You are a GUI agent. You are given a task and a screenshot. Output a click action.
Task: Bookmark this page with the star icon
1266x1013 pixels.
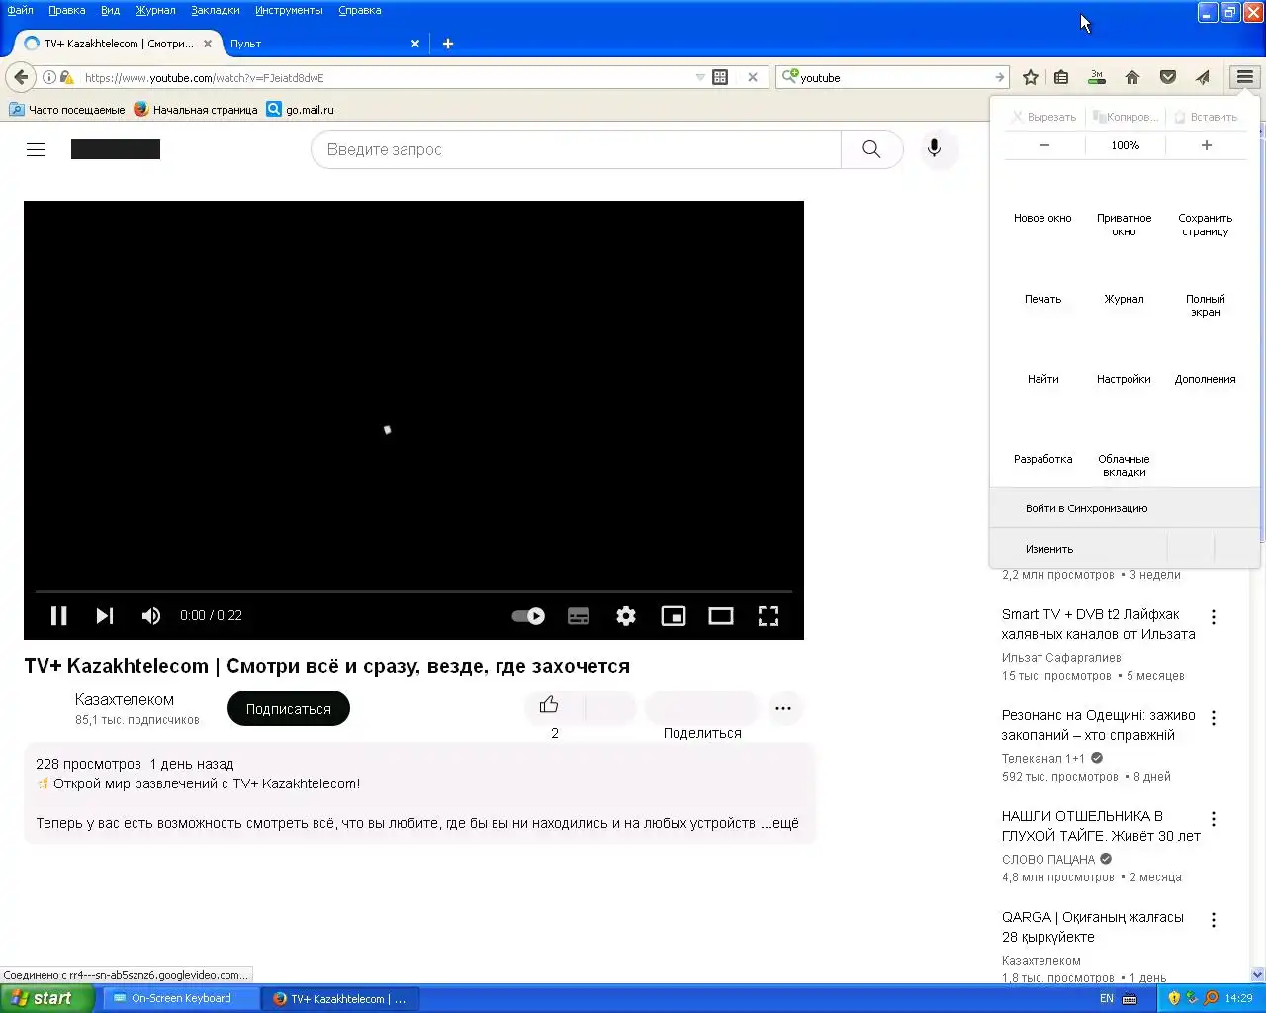1031,77
